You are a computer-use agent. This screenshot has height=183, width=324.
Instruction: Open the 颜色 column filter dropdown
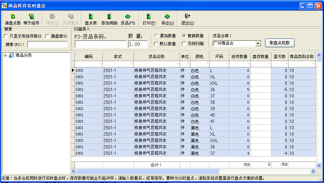tap(207, 64)
